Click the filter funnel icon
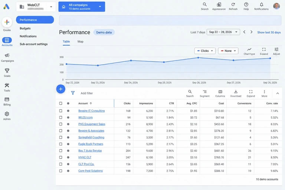 (x=73, y=93)
